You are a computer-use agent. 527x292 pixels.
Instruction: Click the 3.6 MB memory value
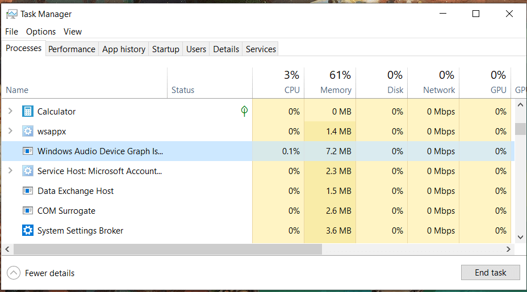pyautogui.click(x=338, y=231)
